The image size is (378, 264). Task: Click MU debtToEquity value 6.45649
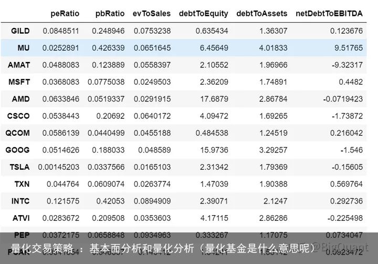214,48
